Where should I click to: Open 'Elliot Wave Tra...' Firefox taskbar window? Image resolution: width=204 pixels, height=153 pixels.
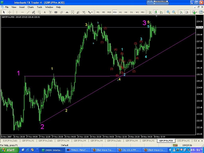(104, 150)
